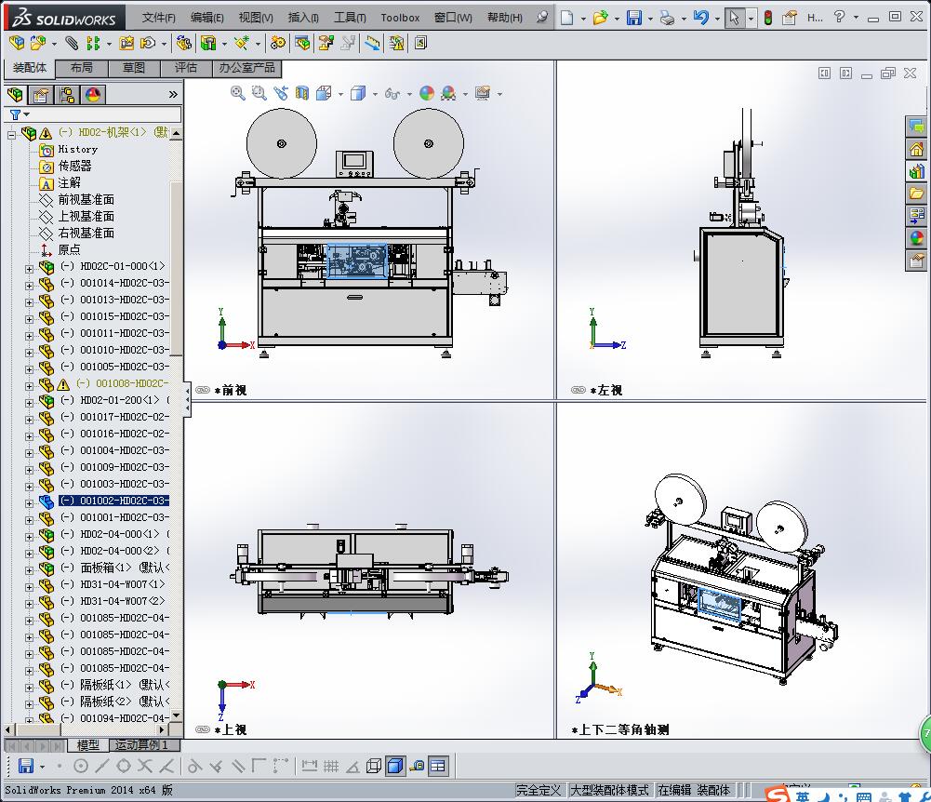Click the Zoom to Fit magnifier icon
This screenshot has width=931, height=802.
(238, 93)
